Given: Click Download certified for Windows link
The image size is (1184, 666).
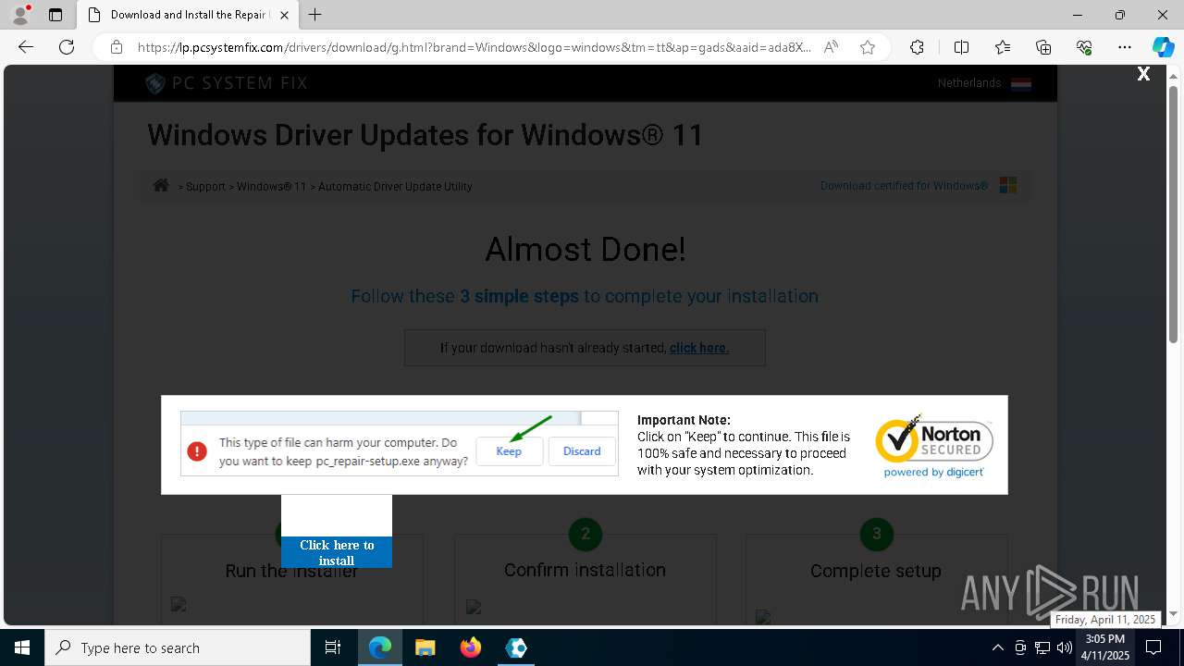Looking at the screenshot, I should pos(904,186).
